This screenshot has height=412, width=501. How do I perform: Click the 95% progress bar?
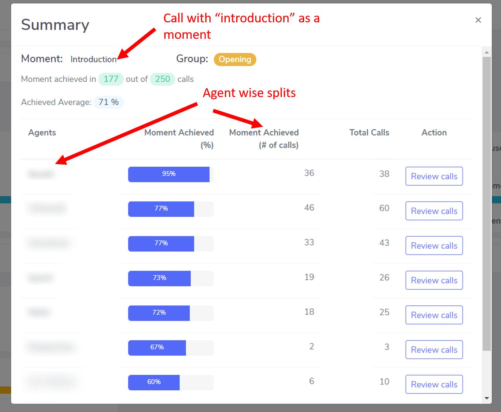(168, 174)
